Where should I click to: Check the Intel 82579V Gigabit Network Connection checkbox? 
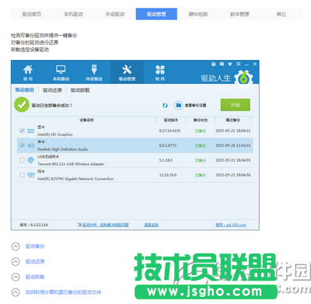[22, 175]
